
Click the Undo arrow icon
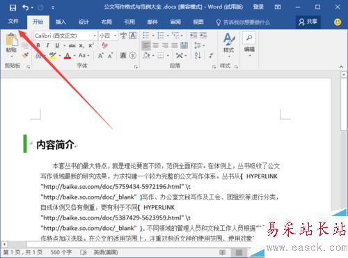click(26, 8)
